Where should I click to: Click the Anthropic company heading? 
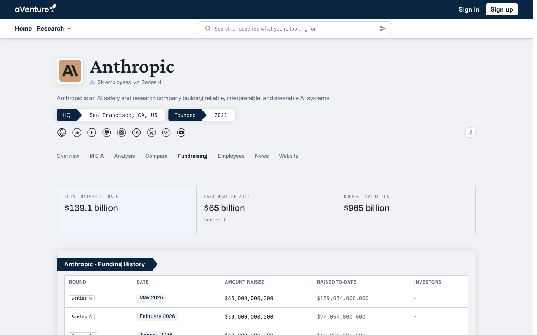132,67
